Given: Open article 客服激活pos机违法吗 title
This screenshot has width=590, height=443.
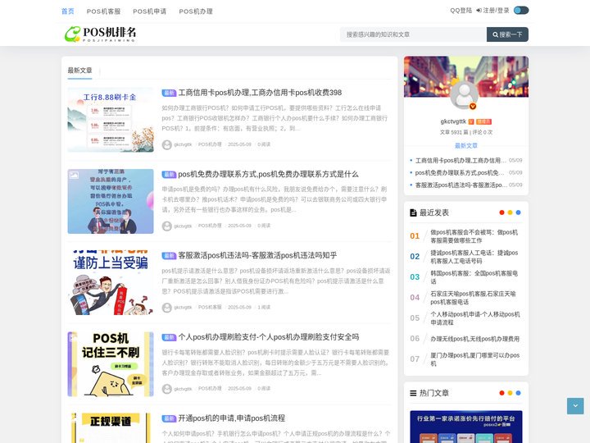Looking at the screenshot, I should coord(257,255).
